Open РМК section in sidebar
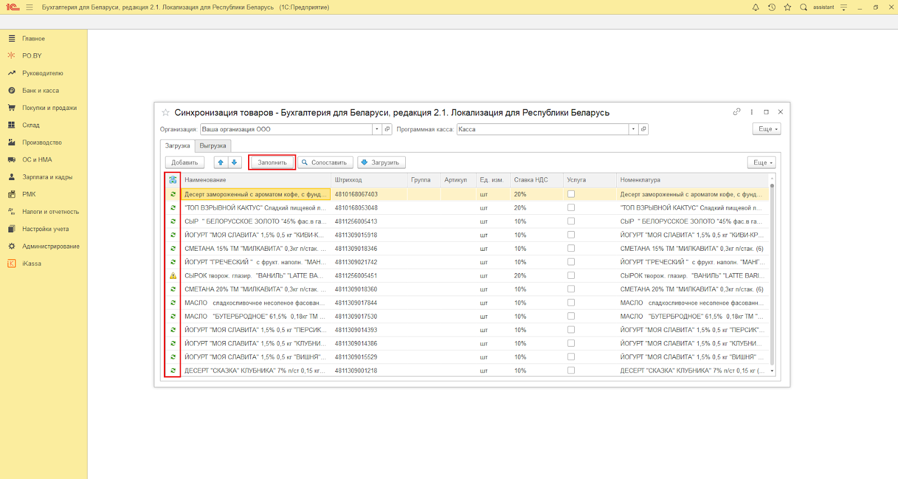898x479 pixels. click(x=29, y=195)
